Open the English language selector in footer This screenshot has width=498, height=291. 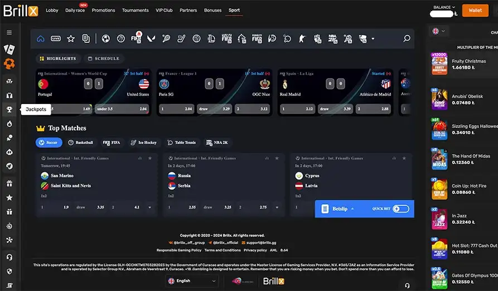coord(192,281)
